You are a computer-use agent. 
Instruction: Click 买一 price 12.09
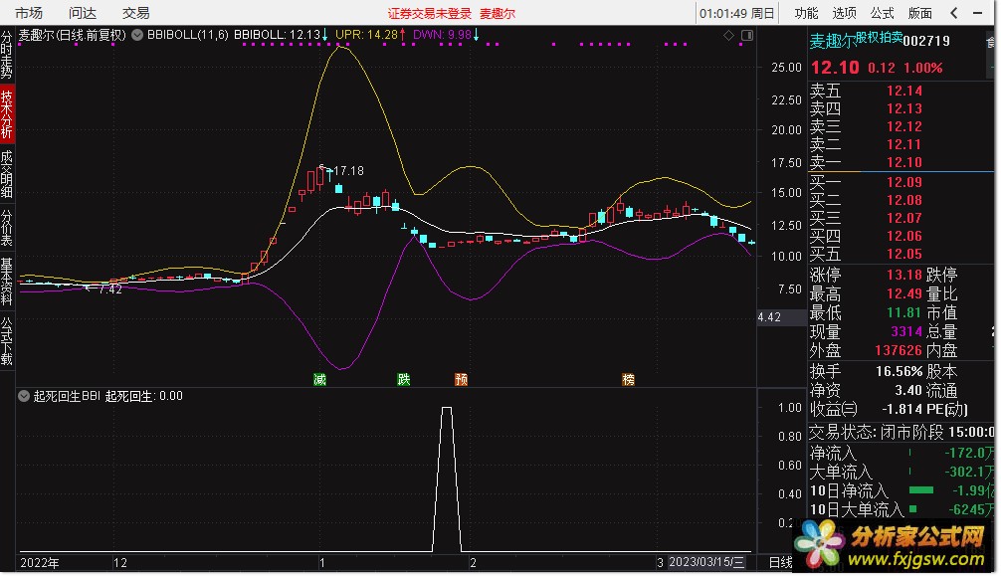[903, 182]
